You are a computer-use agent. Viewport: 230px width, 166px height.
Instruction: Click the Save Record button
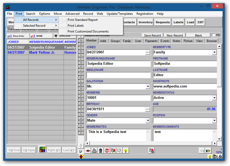pos(152,35)
